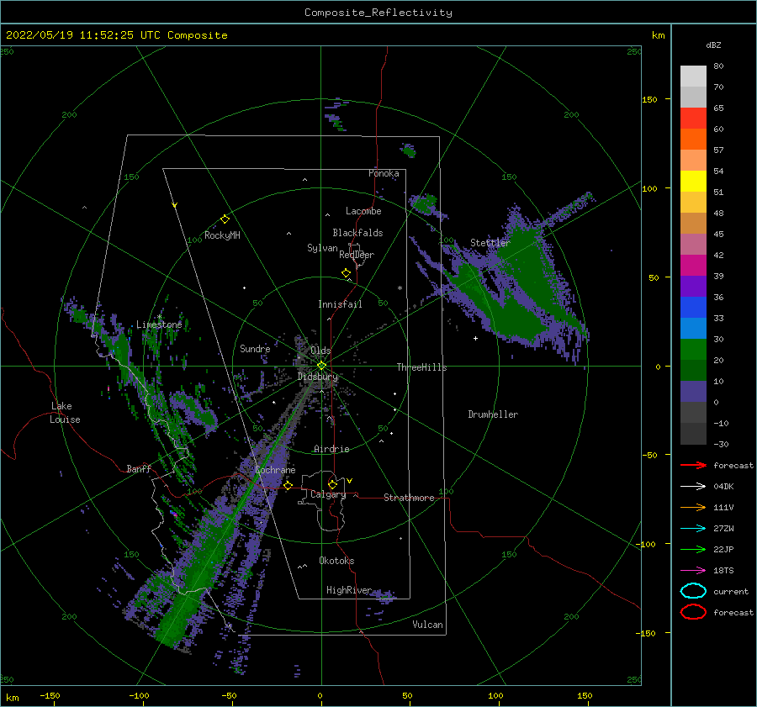Click the bright green swatch on dBZ scale

(693, 350)
